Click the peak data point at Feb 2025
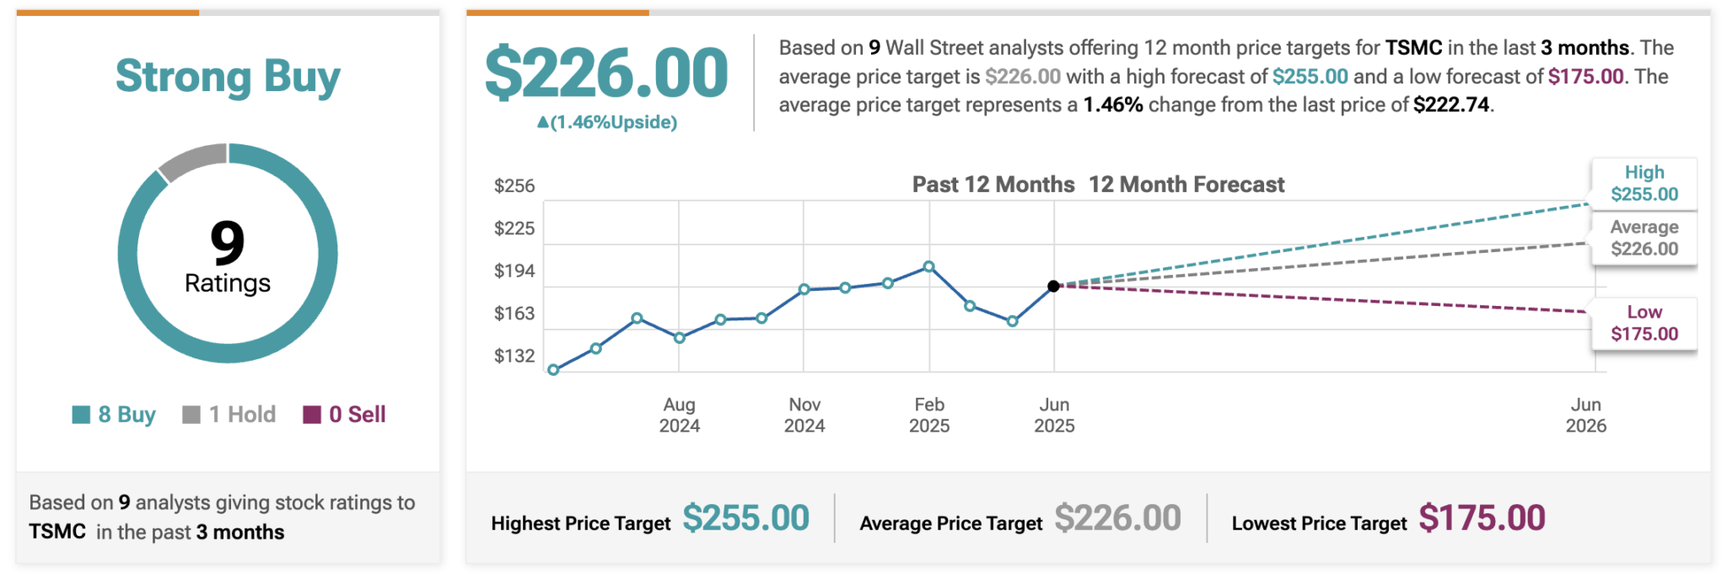This screenshot has width=1727, height=574. point(928,266)
